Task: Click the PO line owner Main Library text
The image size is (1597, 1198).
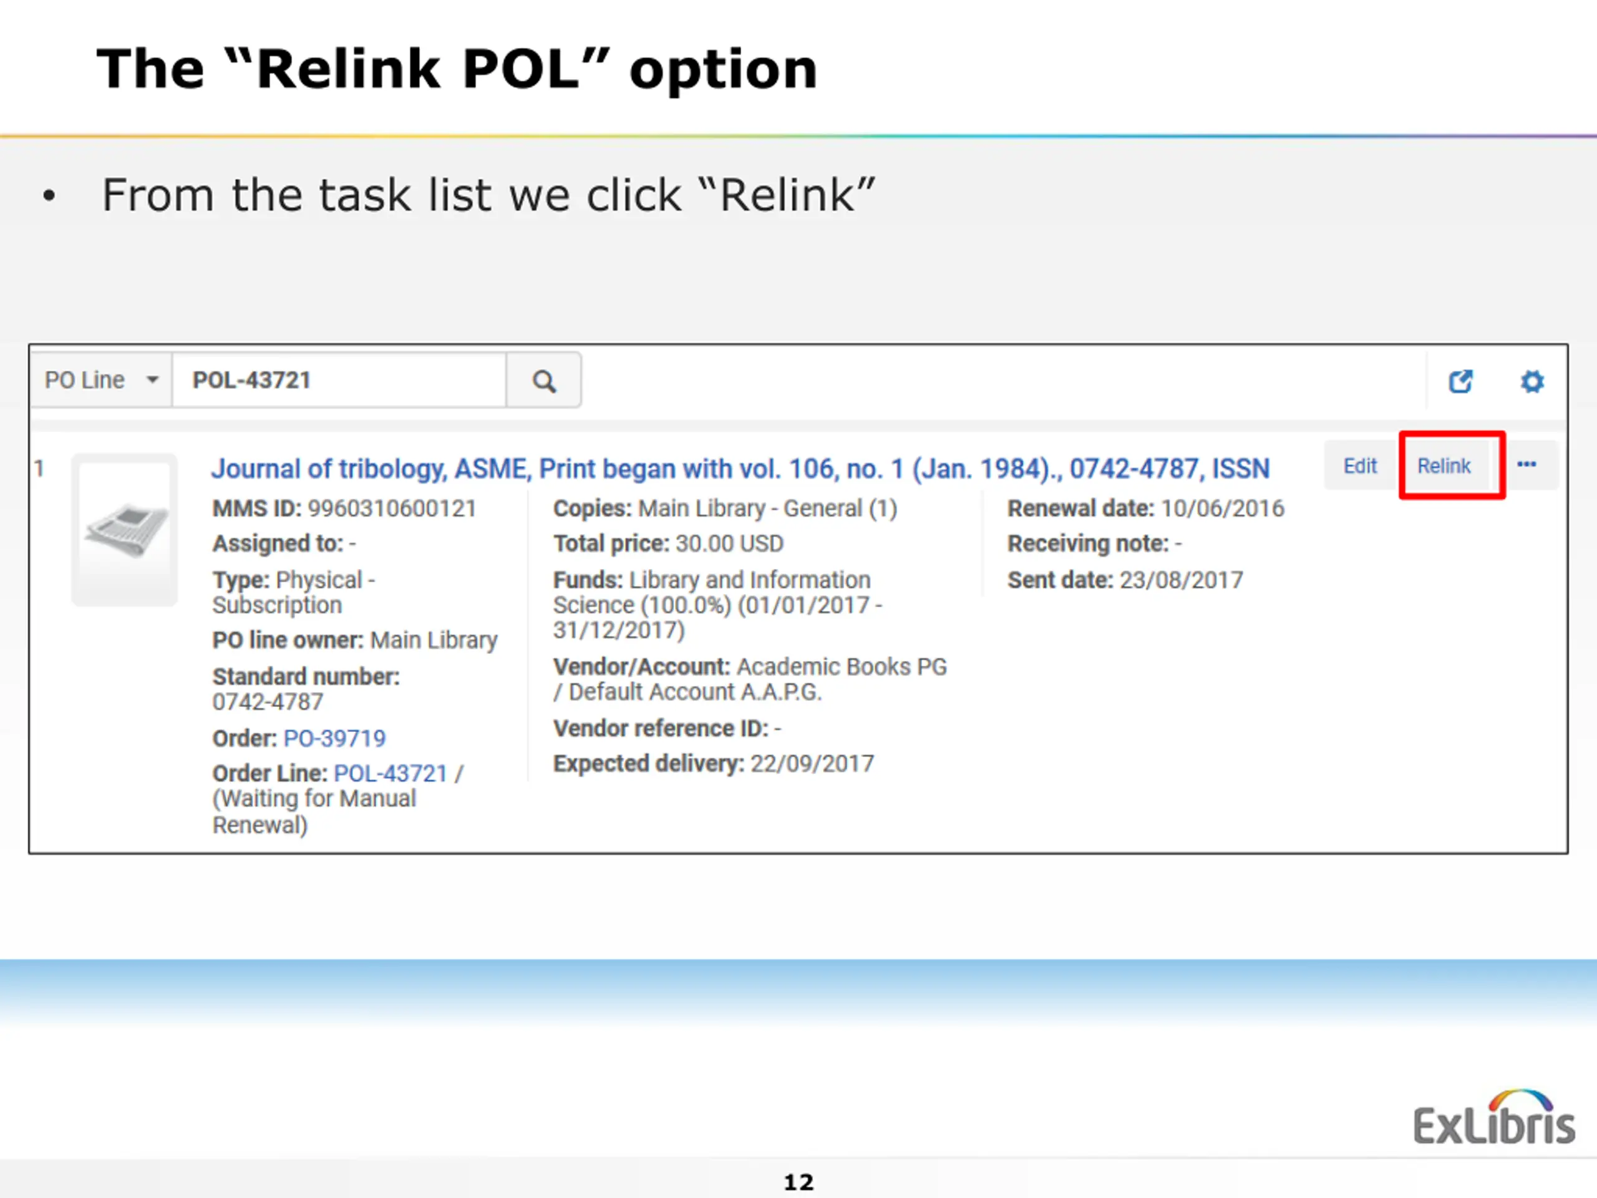Action: 354,640
